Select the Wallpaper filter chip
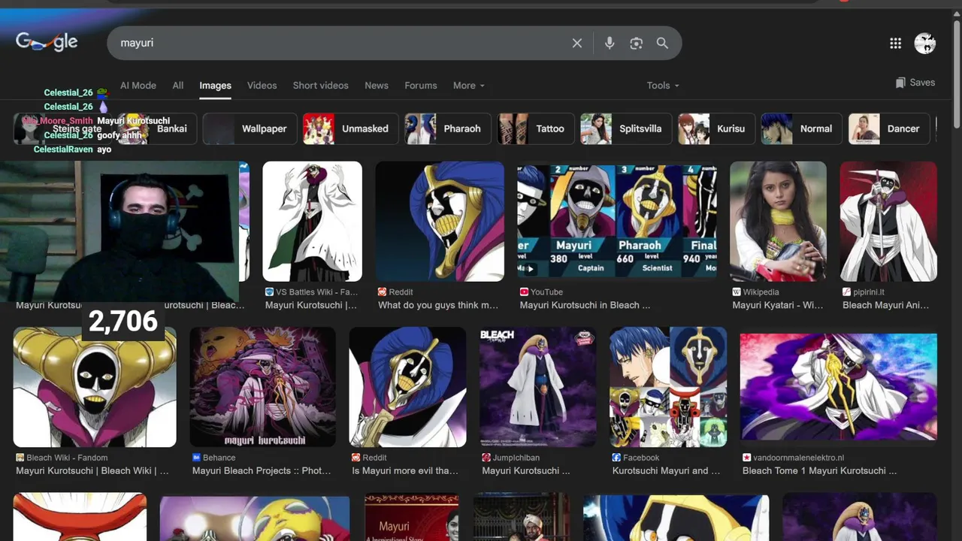This screenshot has width=962, height=541. click(249, 128)
